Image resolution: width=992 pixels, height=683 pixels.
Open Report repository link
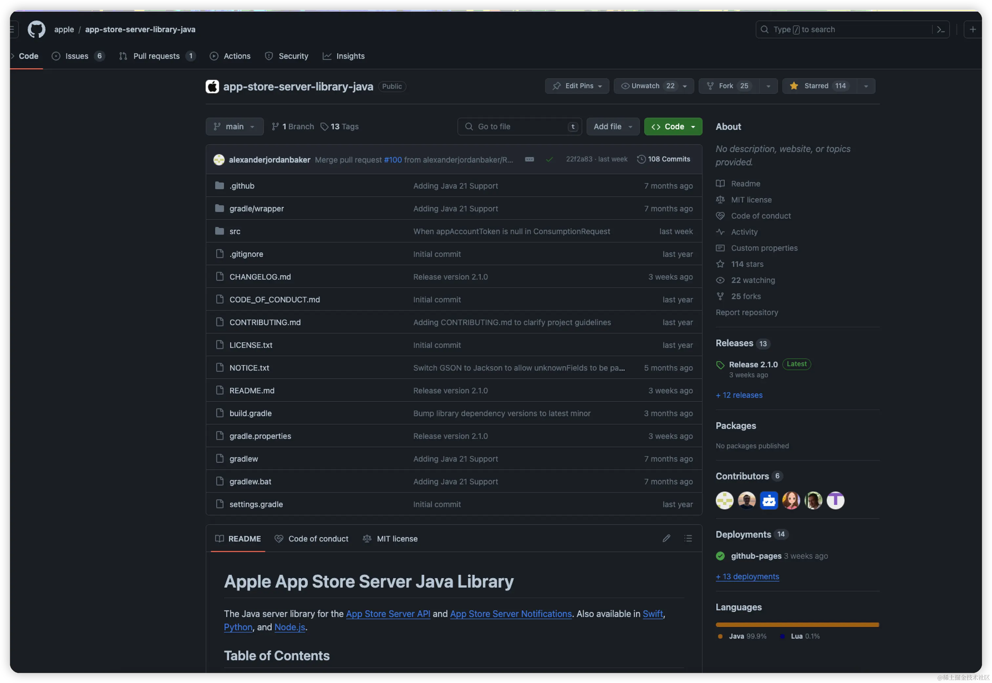(x=747, y=312)
